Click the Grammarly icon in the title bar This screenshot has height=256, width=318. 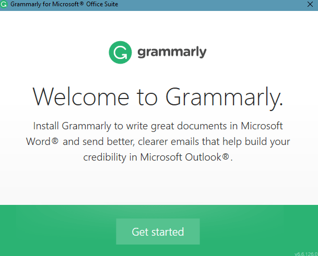tap(4, 4)
